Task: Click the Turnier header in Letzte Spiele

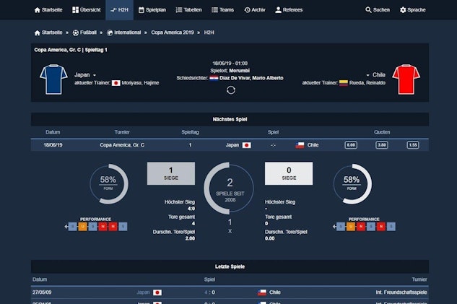Action: (x=419, y=279)
